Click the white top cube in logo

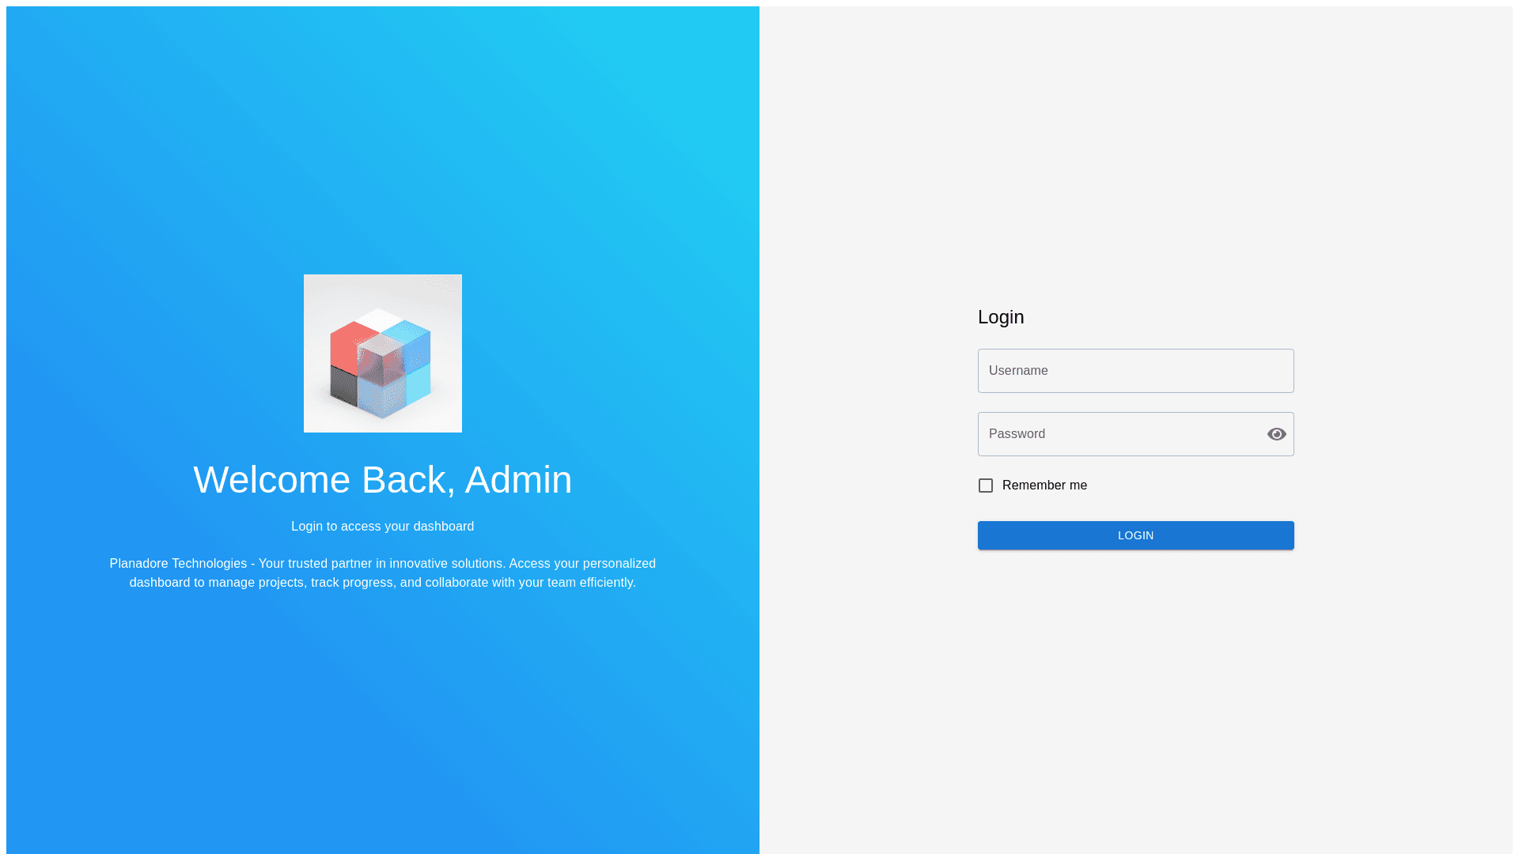379,318
